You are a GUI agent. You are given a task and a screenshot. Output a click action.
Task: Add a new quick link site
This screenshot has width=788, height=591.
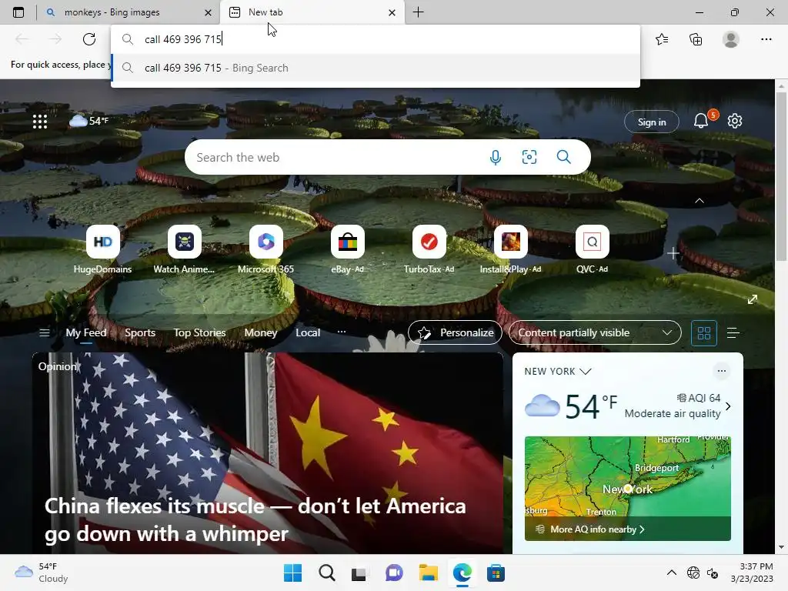[673, 253]
